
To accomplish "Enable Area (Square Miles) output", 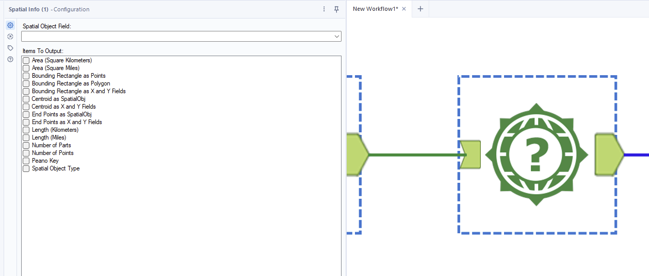I will (26, 68).
